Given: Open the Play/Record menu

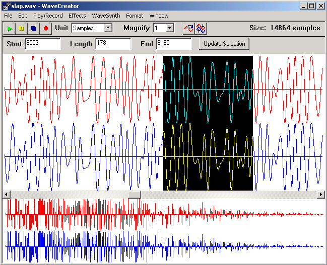Looking at the screenshot, I should coord(48,16).
